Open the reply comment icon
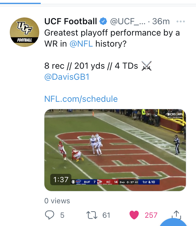This screenshot has width=196, height=226. (x=50, y=215)
